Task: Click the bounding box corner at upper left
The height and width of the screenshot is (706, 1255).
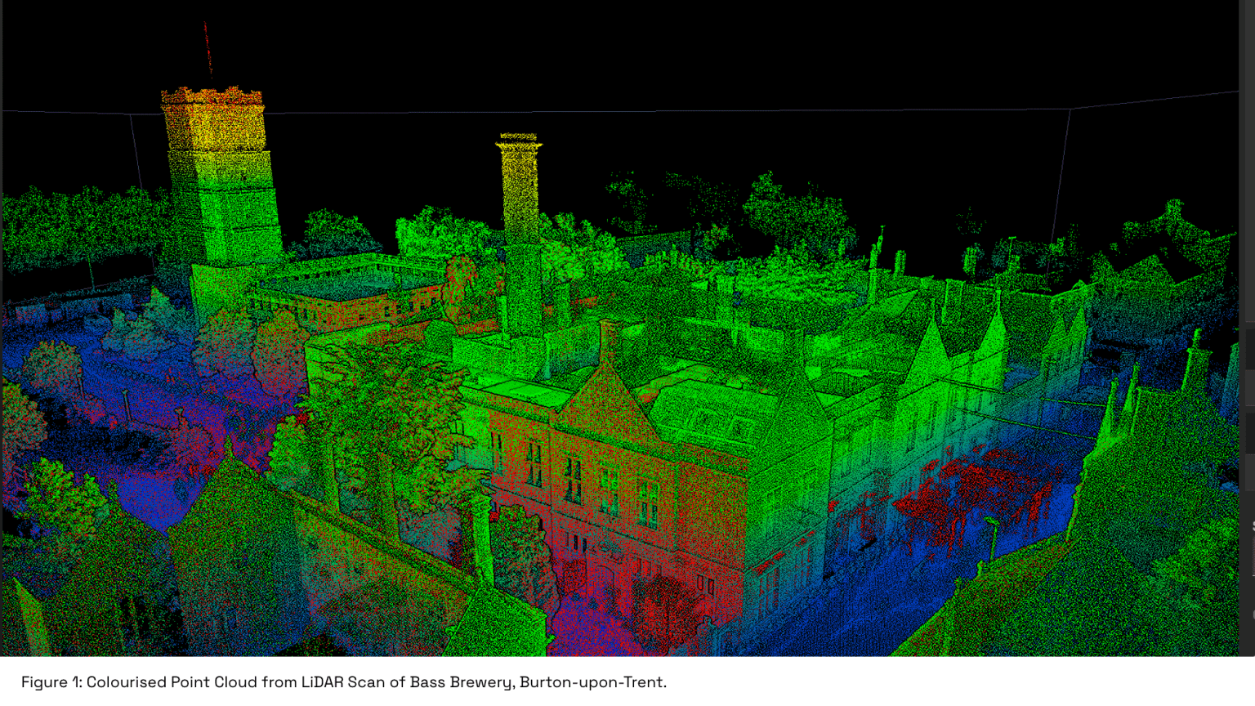Action: click(132, 114)
